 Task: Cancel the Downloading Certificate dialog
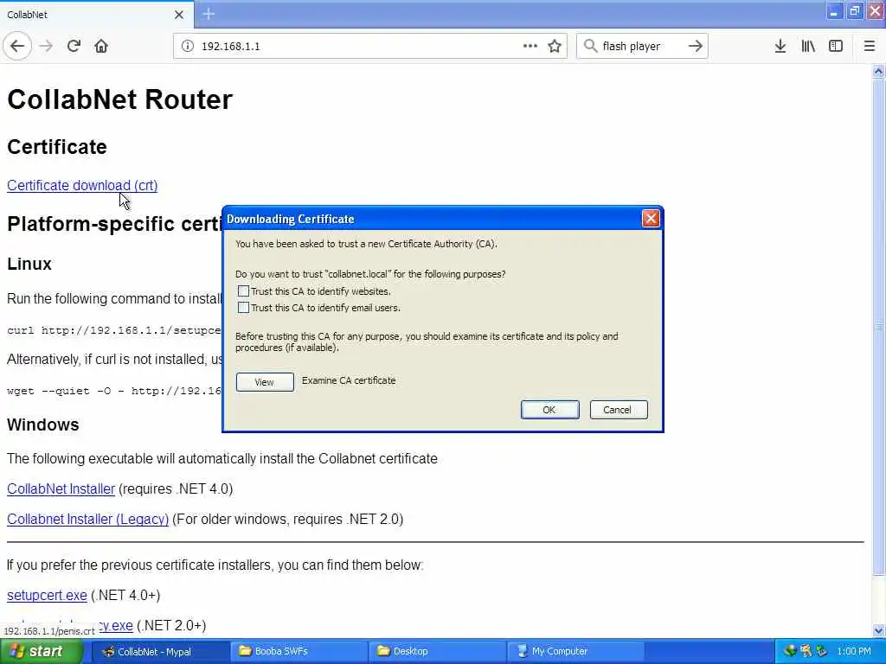618,410
